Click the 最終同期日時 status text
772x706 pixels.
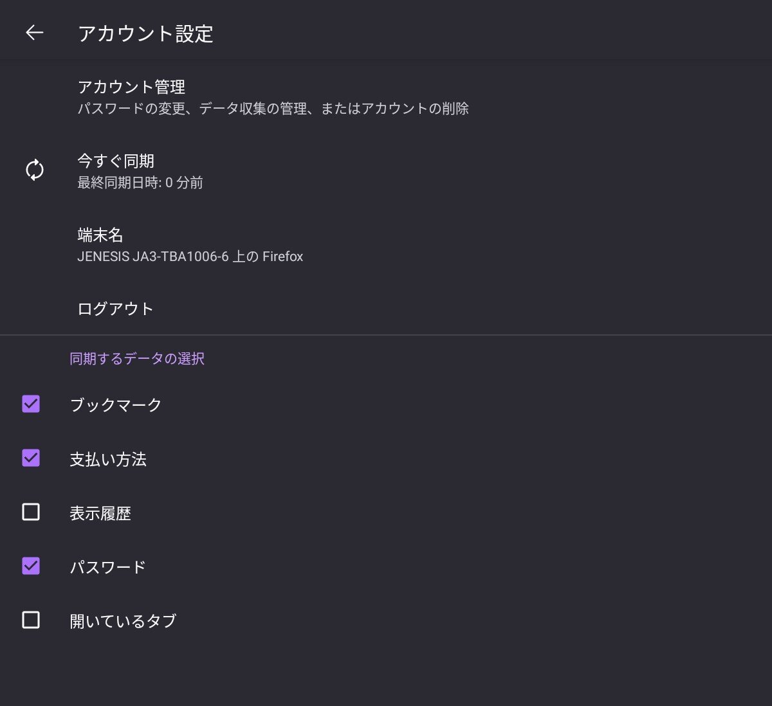(140, 183)
